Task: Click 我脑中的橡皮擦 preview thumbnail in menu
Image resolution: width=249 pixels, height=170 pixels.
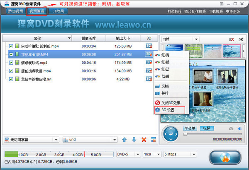Action: tap(203, 99)
